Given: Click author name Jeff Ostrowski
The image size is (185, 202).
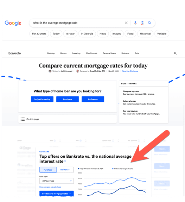Looking at the screenshot, I should (x=66, y=71).
